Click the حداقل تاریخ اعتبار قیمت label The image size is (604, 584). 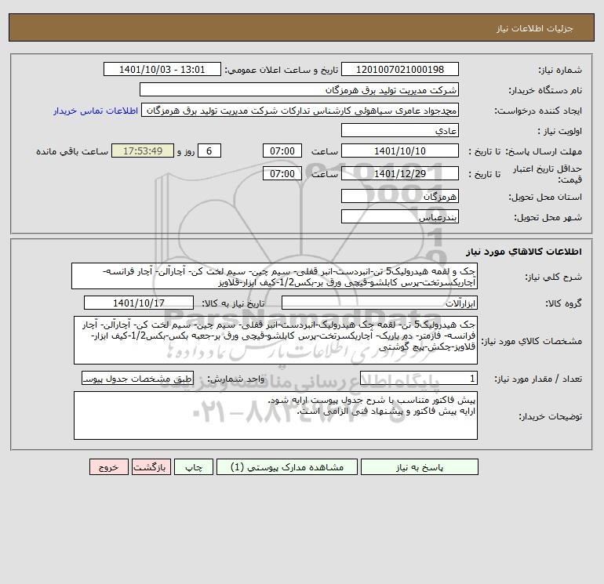(x=548, y=174)
